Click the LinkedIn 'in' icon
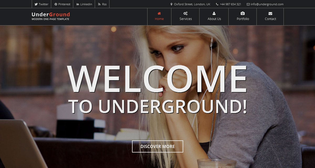This screenshot has width=315, height=168. pos(78,4)
